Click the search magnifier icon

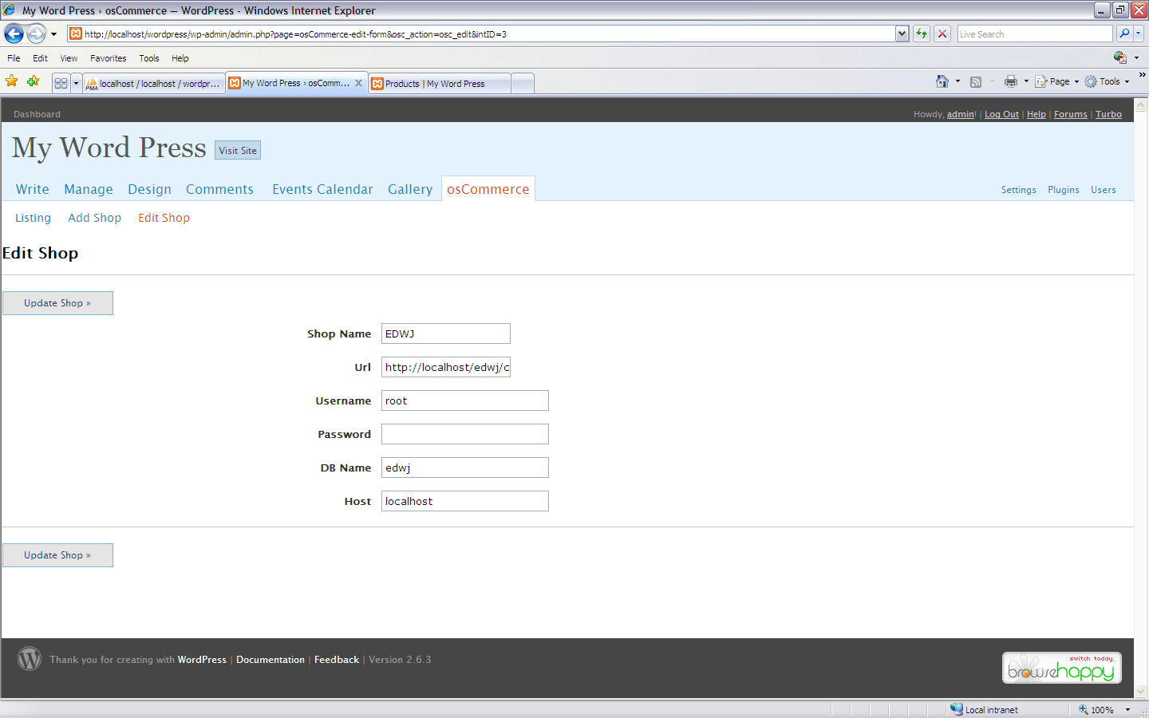tap(1124, 34)
